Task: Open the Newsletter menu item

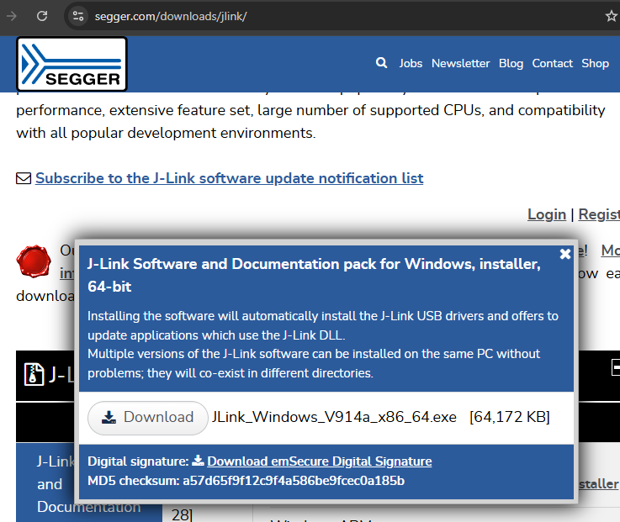Action: click(461, 63)
